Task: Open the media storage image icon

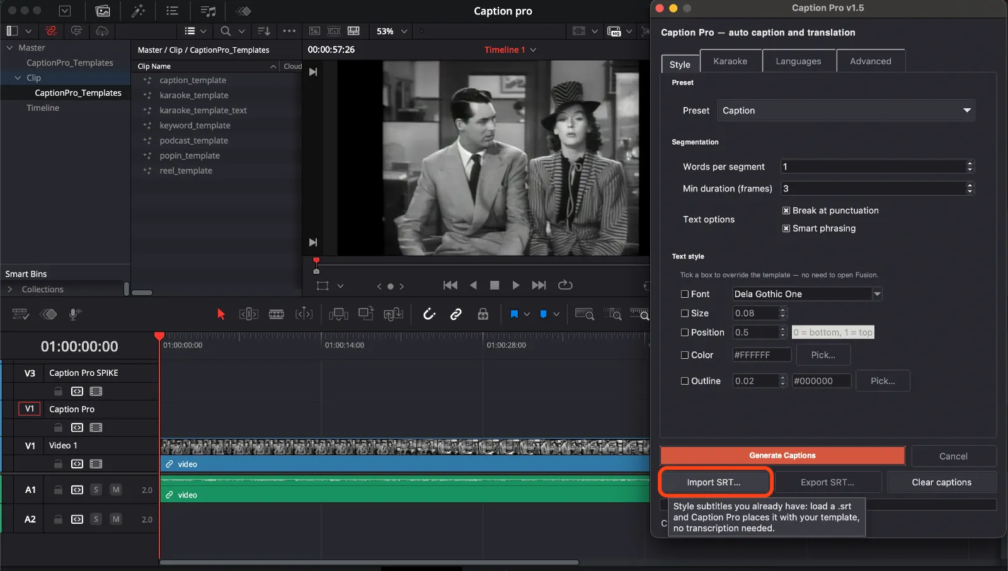Action: (x=103, y=11)
